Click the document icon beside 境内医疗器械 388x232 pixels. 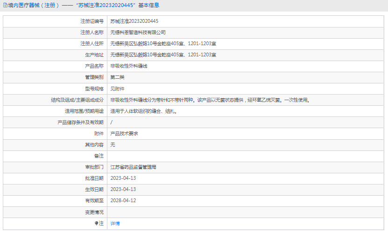click(x=5, y=5)
